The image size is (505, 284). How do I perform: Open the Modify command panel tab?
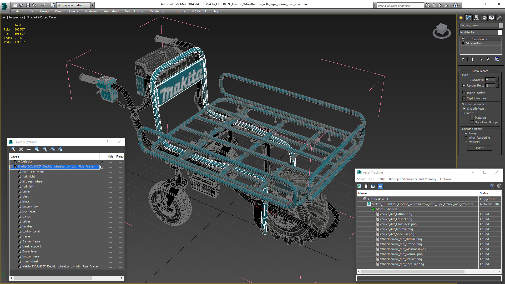[469, 18]
